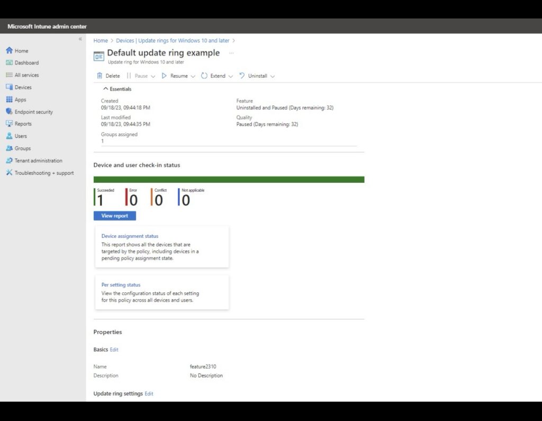Open the Uninstall dropdown menu
The width and height of the screenshot is (542, 421).
[272, 76]
